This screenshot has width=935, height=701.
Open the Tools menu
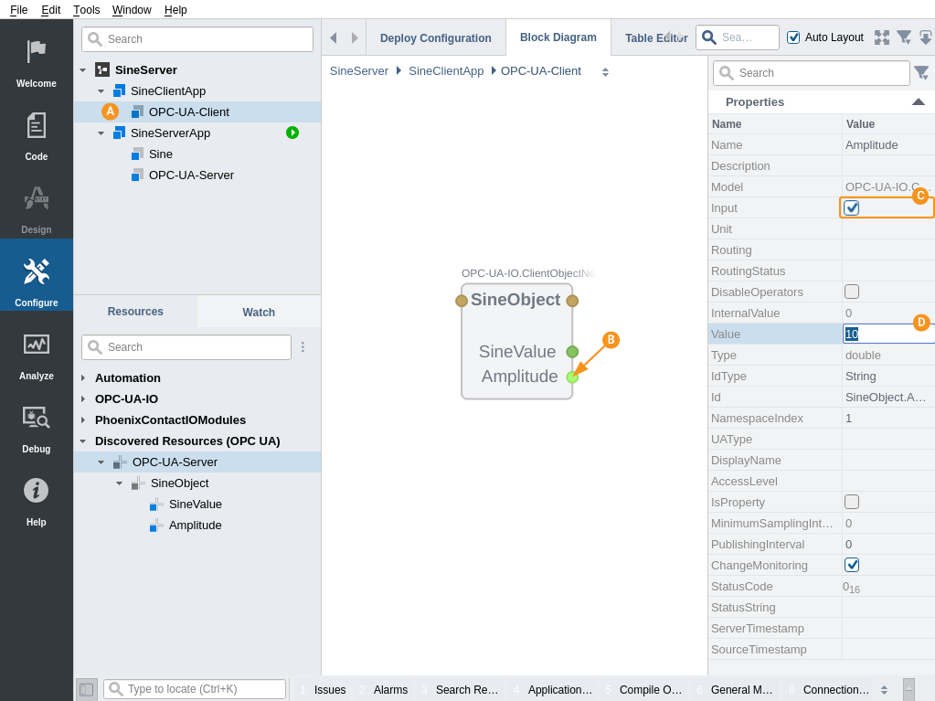(87, 9)
